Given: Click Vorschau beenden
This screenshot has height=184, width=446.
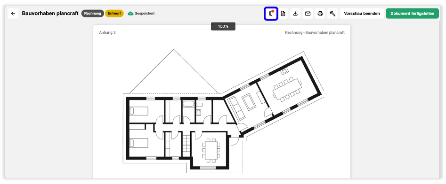Looking at the screenshot, I should click(x=362, y=14).
